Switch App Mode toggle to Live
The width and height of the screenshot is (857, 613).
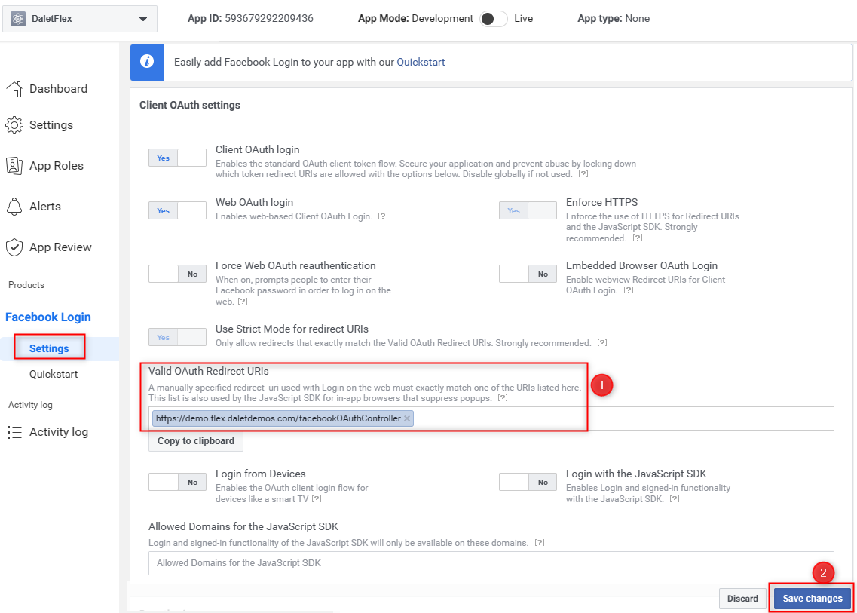493,19
